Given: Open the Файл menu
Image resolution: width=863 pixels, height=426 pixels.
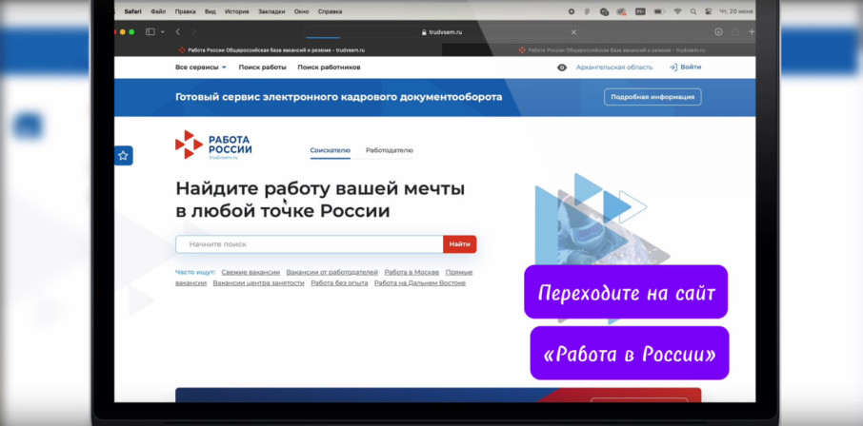Looking at the screenshot, I should pyautogui.click(x=158, y=11).
